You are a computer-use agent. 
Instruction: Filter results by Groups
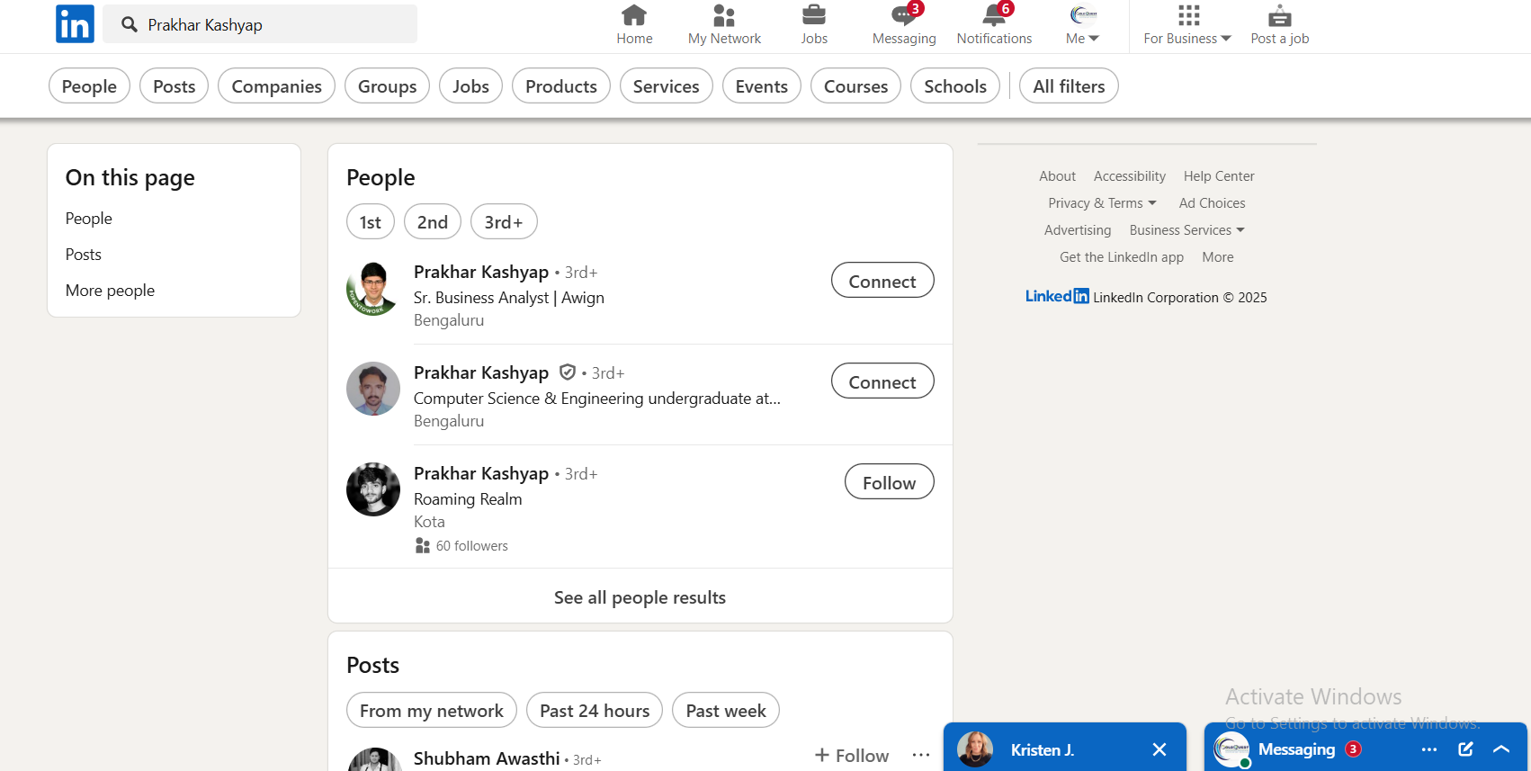(x=387, y=86)
